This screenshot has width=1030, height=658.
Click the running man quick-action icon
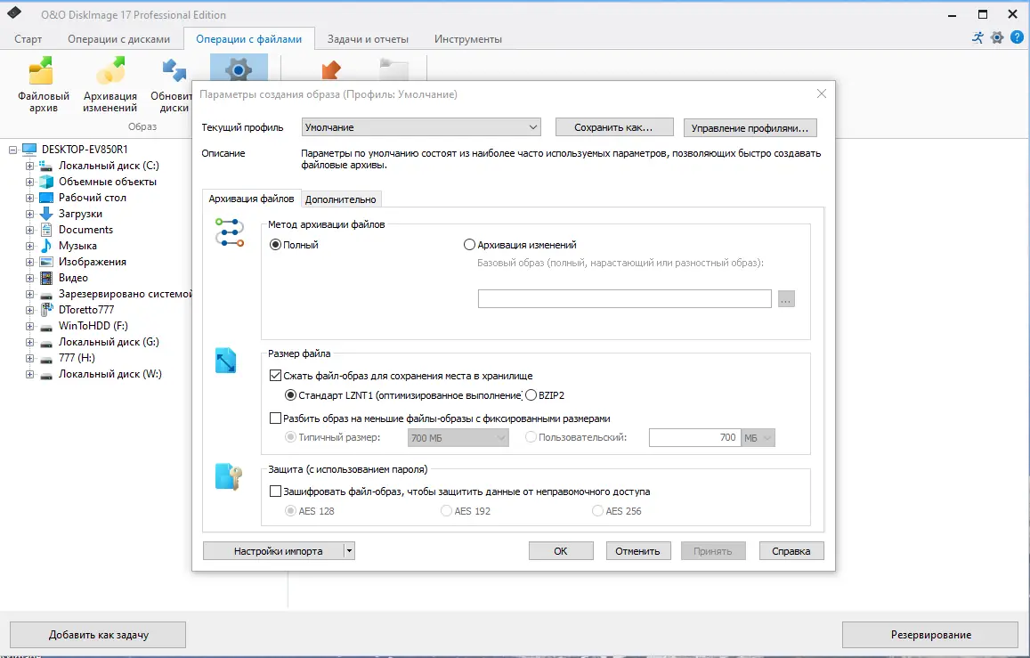pos(977,37)
